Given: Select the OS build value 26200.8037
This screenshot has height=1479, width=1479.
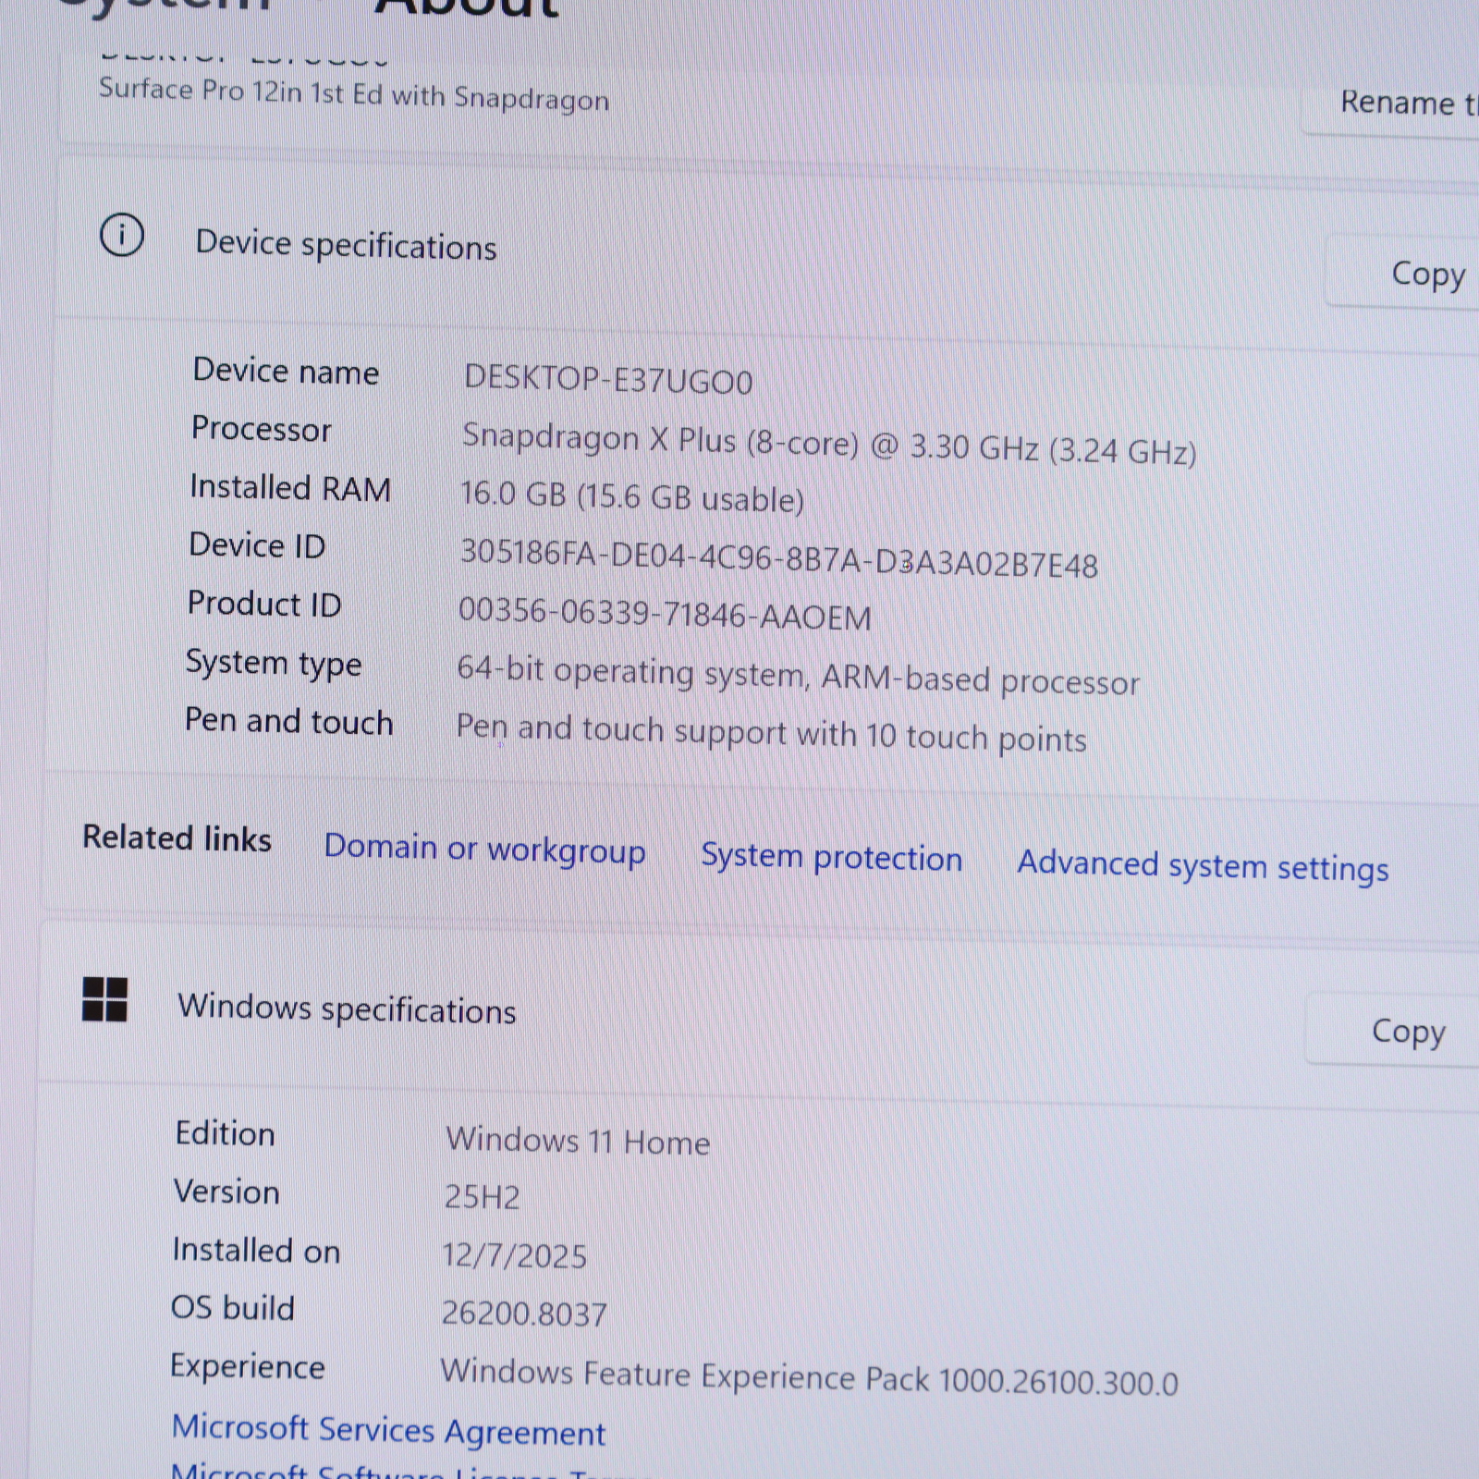Looking at the screenshot, I should click(x=524, y=1314).
